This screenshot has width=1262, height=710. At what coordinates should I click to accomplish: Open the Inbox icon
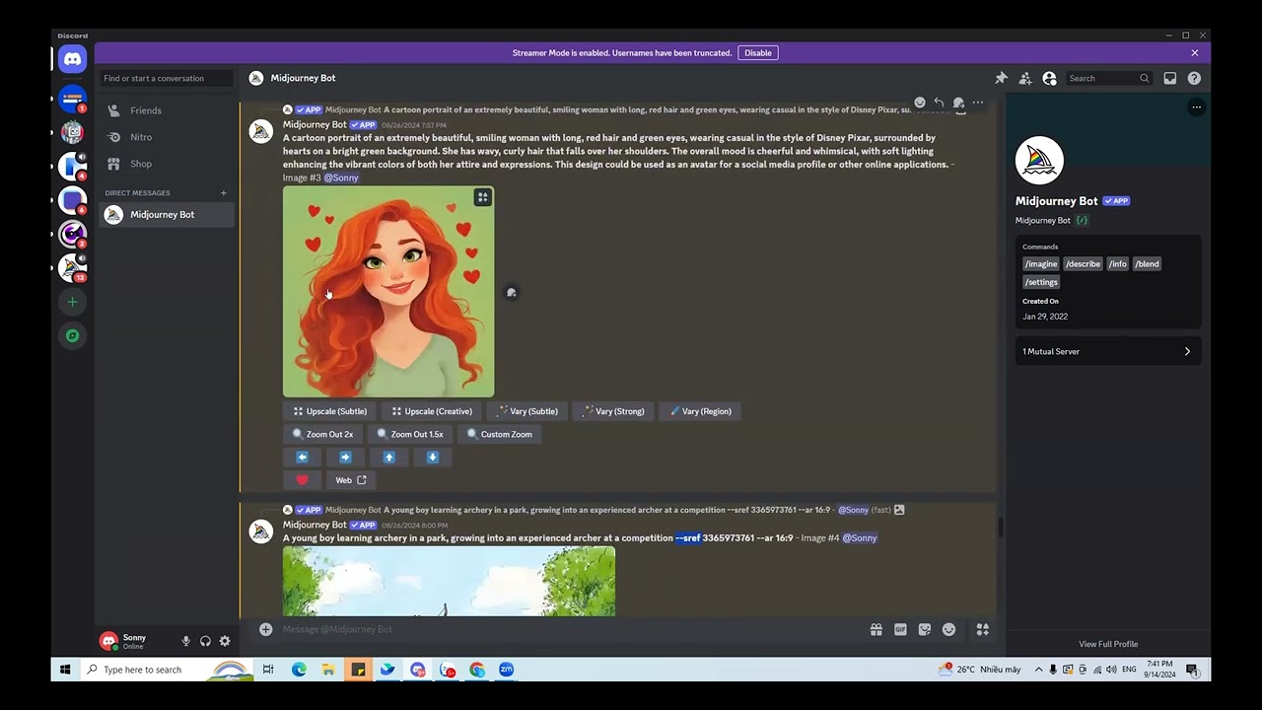1170,78
